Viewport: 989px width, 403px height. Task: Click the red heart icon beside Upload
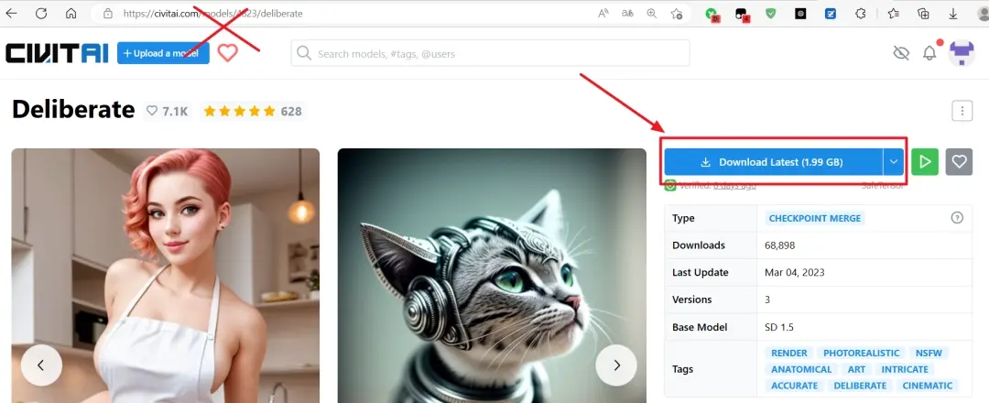[227, 53]
